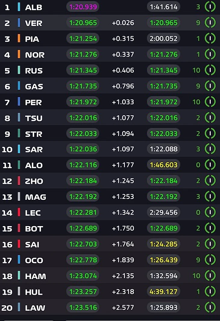Click the lap count 10 for HAM
This screenshot has width=220, height=321.
196,275
